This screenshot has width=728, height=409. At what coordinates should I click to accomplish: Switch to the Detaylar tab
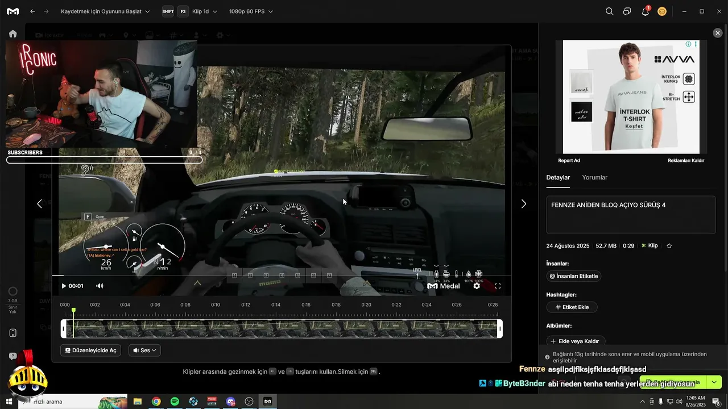[558, 177]
